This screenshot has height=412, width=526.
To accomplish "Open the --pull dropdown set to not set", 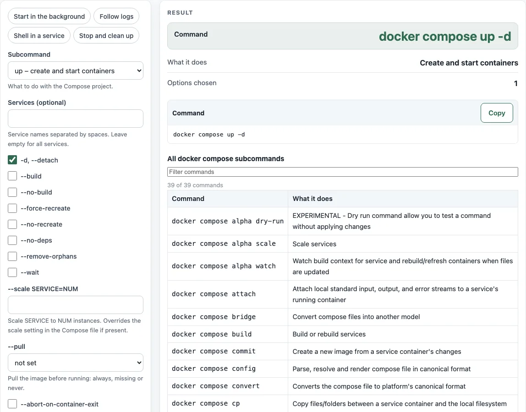I will click(x=76, y=363).
